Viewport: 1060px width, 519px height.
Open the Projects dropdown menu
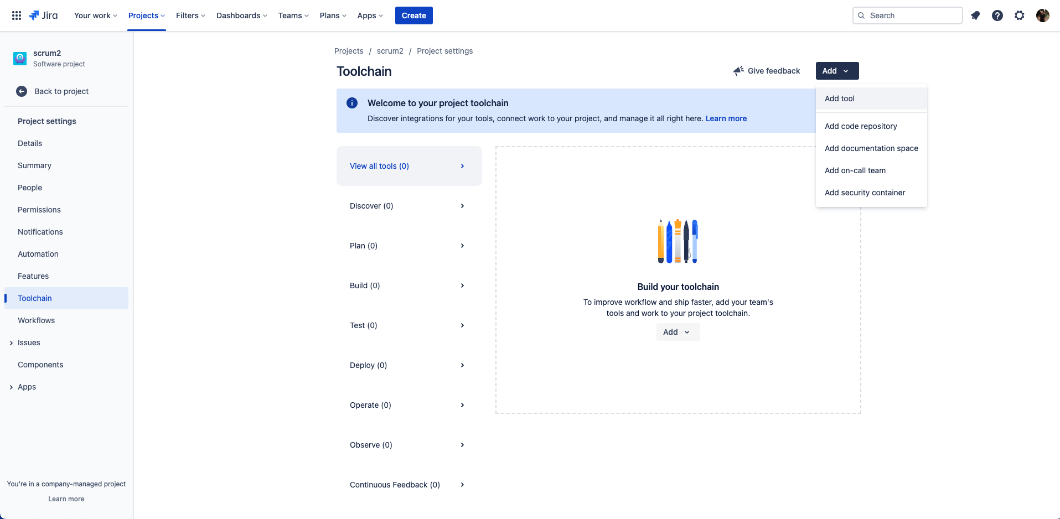[147, 15]
